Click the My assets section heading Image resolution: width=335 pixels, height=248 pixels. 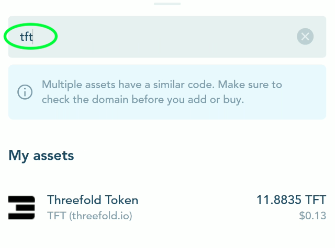(x=41, y=155)
